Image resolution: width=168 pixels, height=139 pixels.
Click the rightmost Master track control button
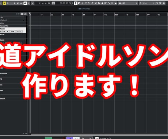point(19,31)
